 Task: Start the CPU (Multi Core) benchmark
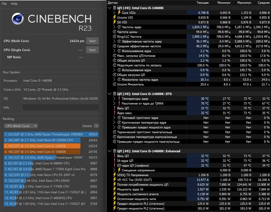pyautogui.click(x=93, y=41)
